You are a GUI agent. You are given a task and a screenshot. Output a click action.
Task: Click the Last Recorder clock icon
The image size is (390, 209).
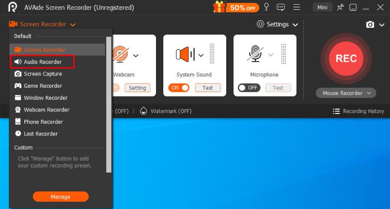tap(18, 133)
